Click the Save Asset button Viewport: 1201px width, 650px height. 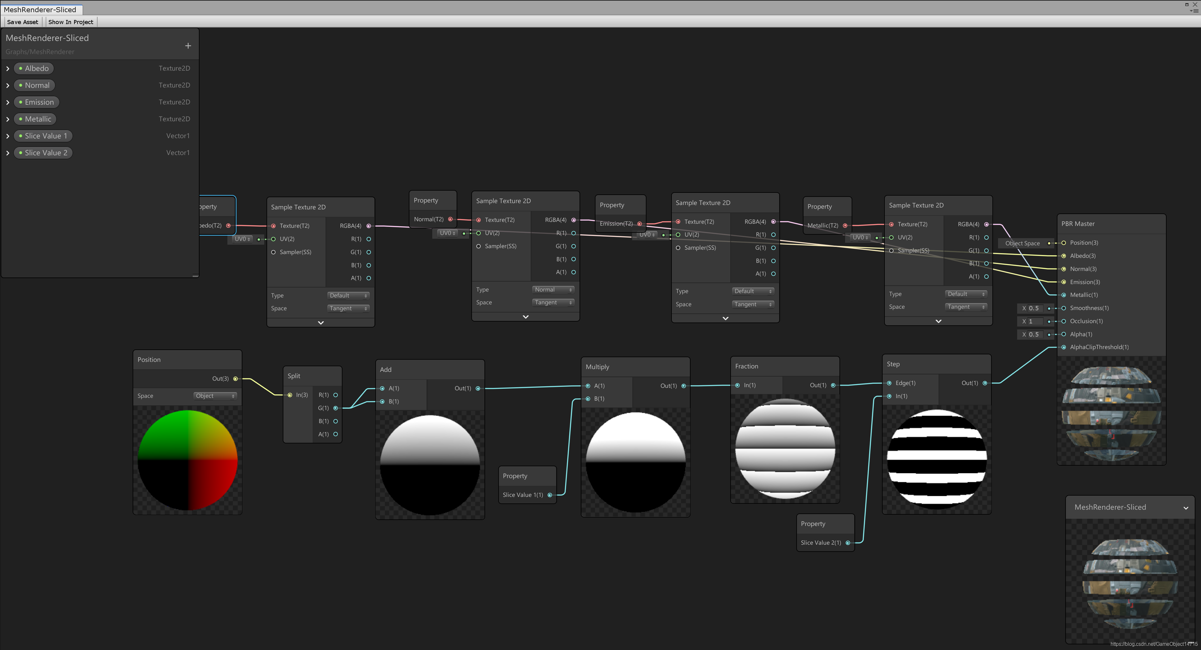(23, 22)
